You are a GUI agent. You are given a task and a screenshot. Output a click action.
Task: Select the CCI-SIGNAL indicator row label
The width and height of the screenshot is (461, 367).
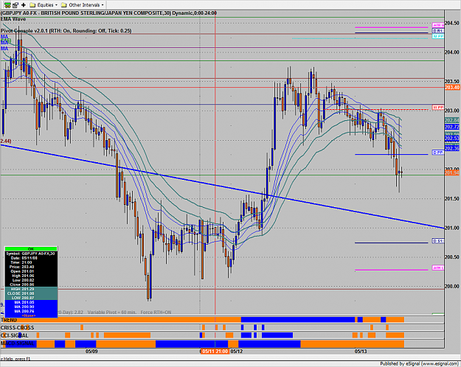coord(15,335)
